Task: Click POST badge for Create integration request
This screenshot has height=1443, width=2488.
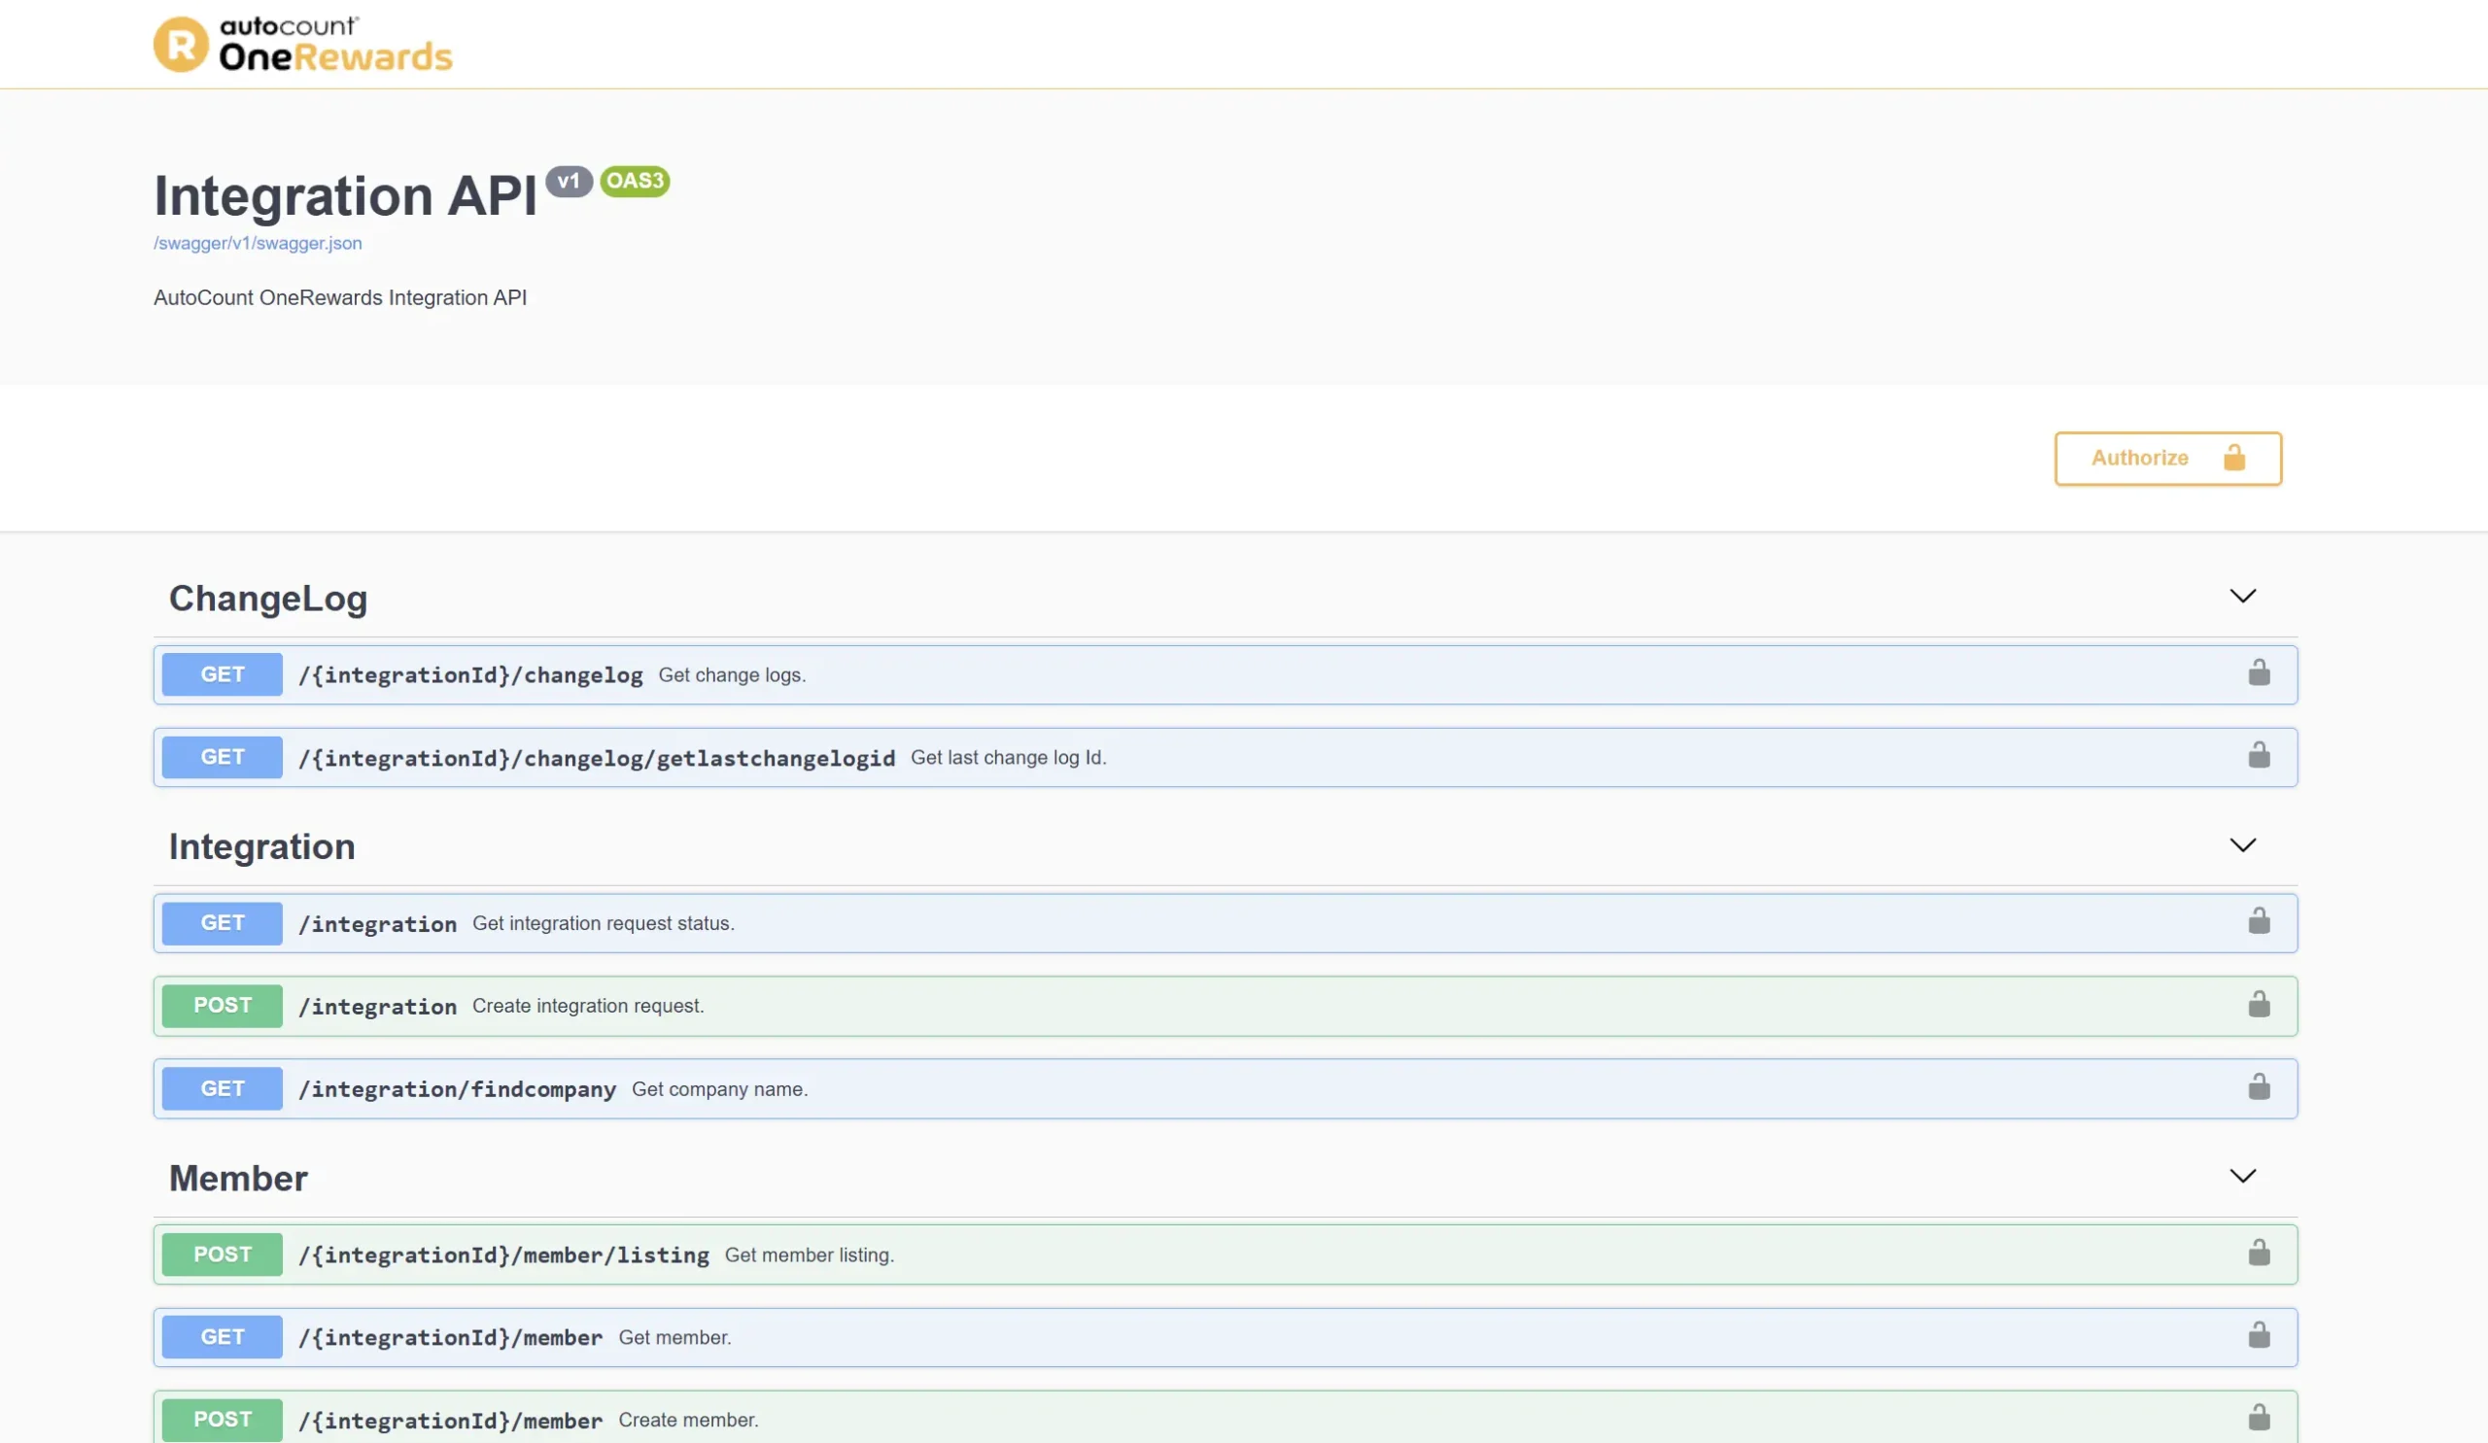Action: click(x=223, y=1006)
